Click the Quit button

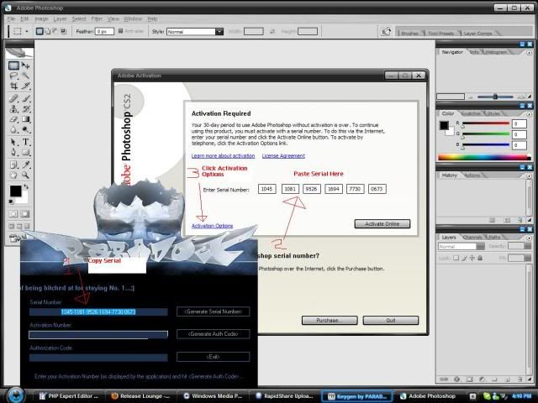pos(391,321)
